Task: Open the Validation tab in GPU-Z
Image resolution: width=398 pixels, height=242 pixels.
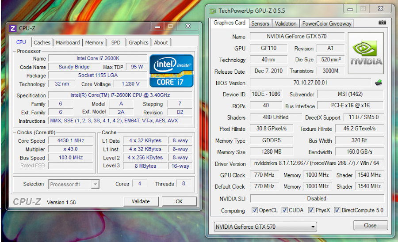Action: 286,23
